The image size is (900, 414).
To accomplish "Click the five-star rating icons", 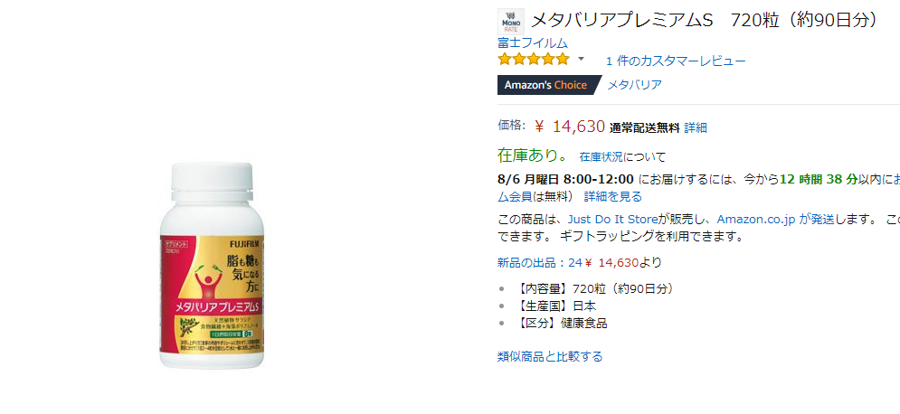I will click(534, 59).
